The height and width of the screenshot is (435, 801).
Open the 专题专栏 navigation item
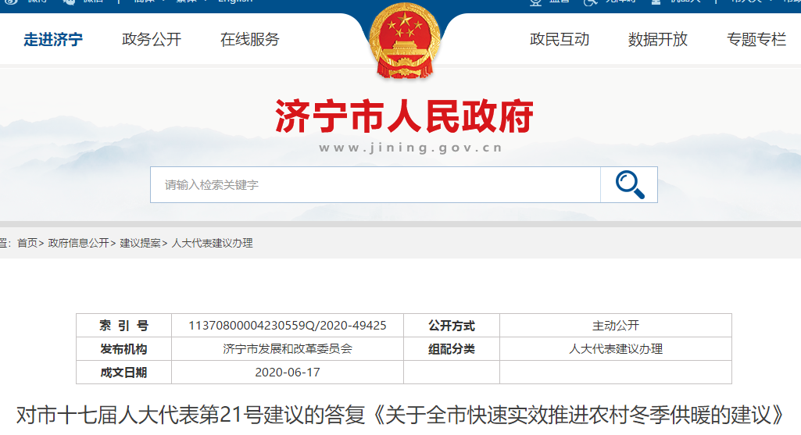pyautogui.click(x=756, y=40)
